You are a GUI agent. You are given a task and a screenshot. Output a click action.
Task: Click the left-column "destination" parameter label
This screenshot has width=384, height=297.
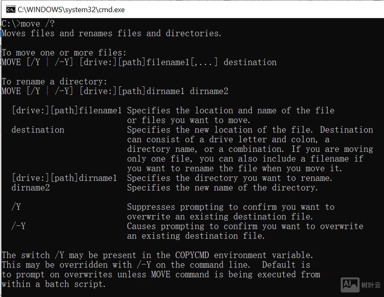click(x=38, y=130)
